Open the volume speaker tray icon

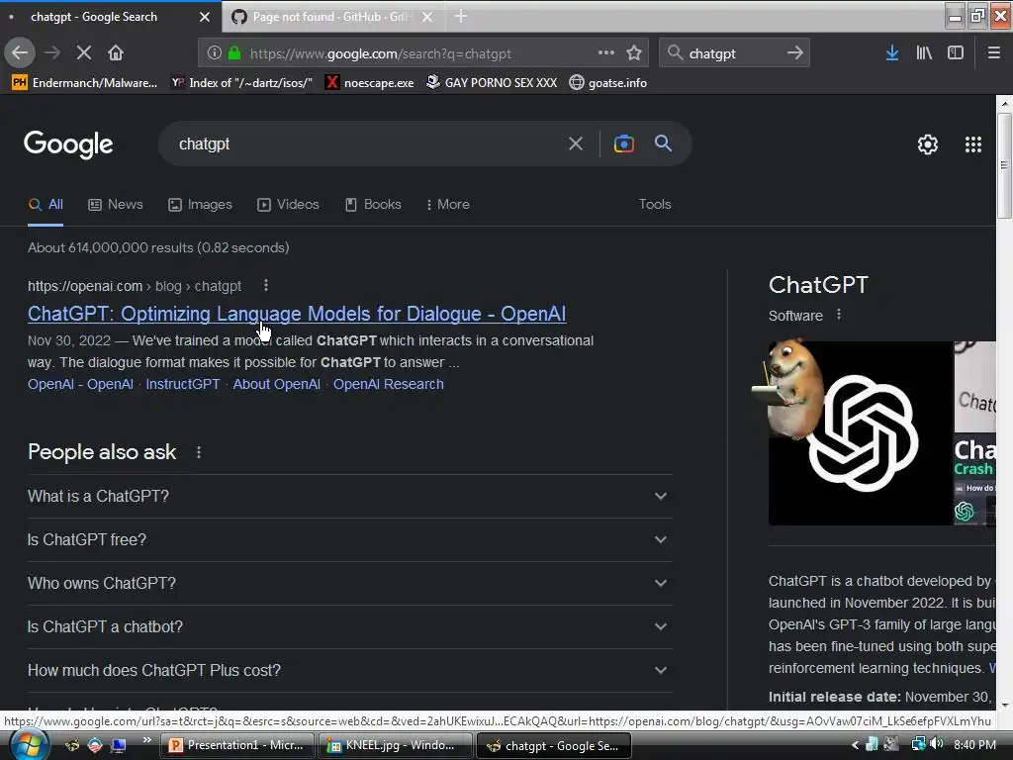point(936,744)
